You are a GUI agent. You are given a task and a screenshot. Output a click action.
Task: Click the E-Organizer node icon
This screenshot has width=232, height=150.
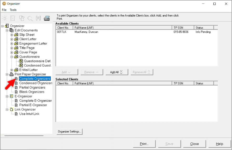tap(12, 96)
